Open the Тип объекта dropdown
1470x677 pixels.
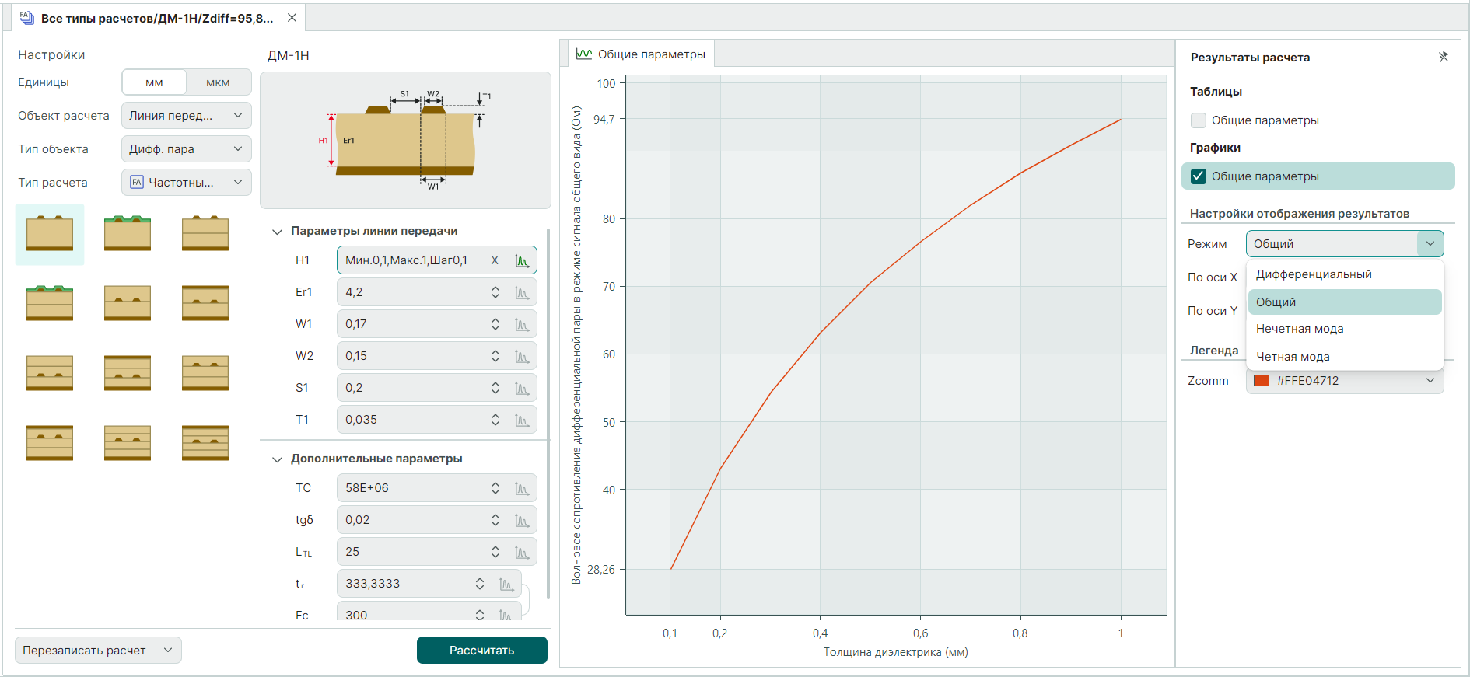[186, 149]
